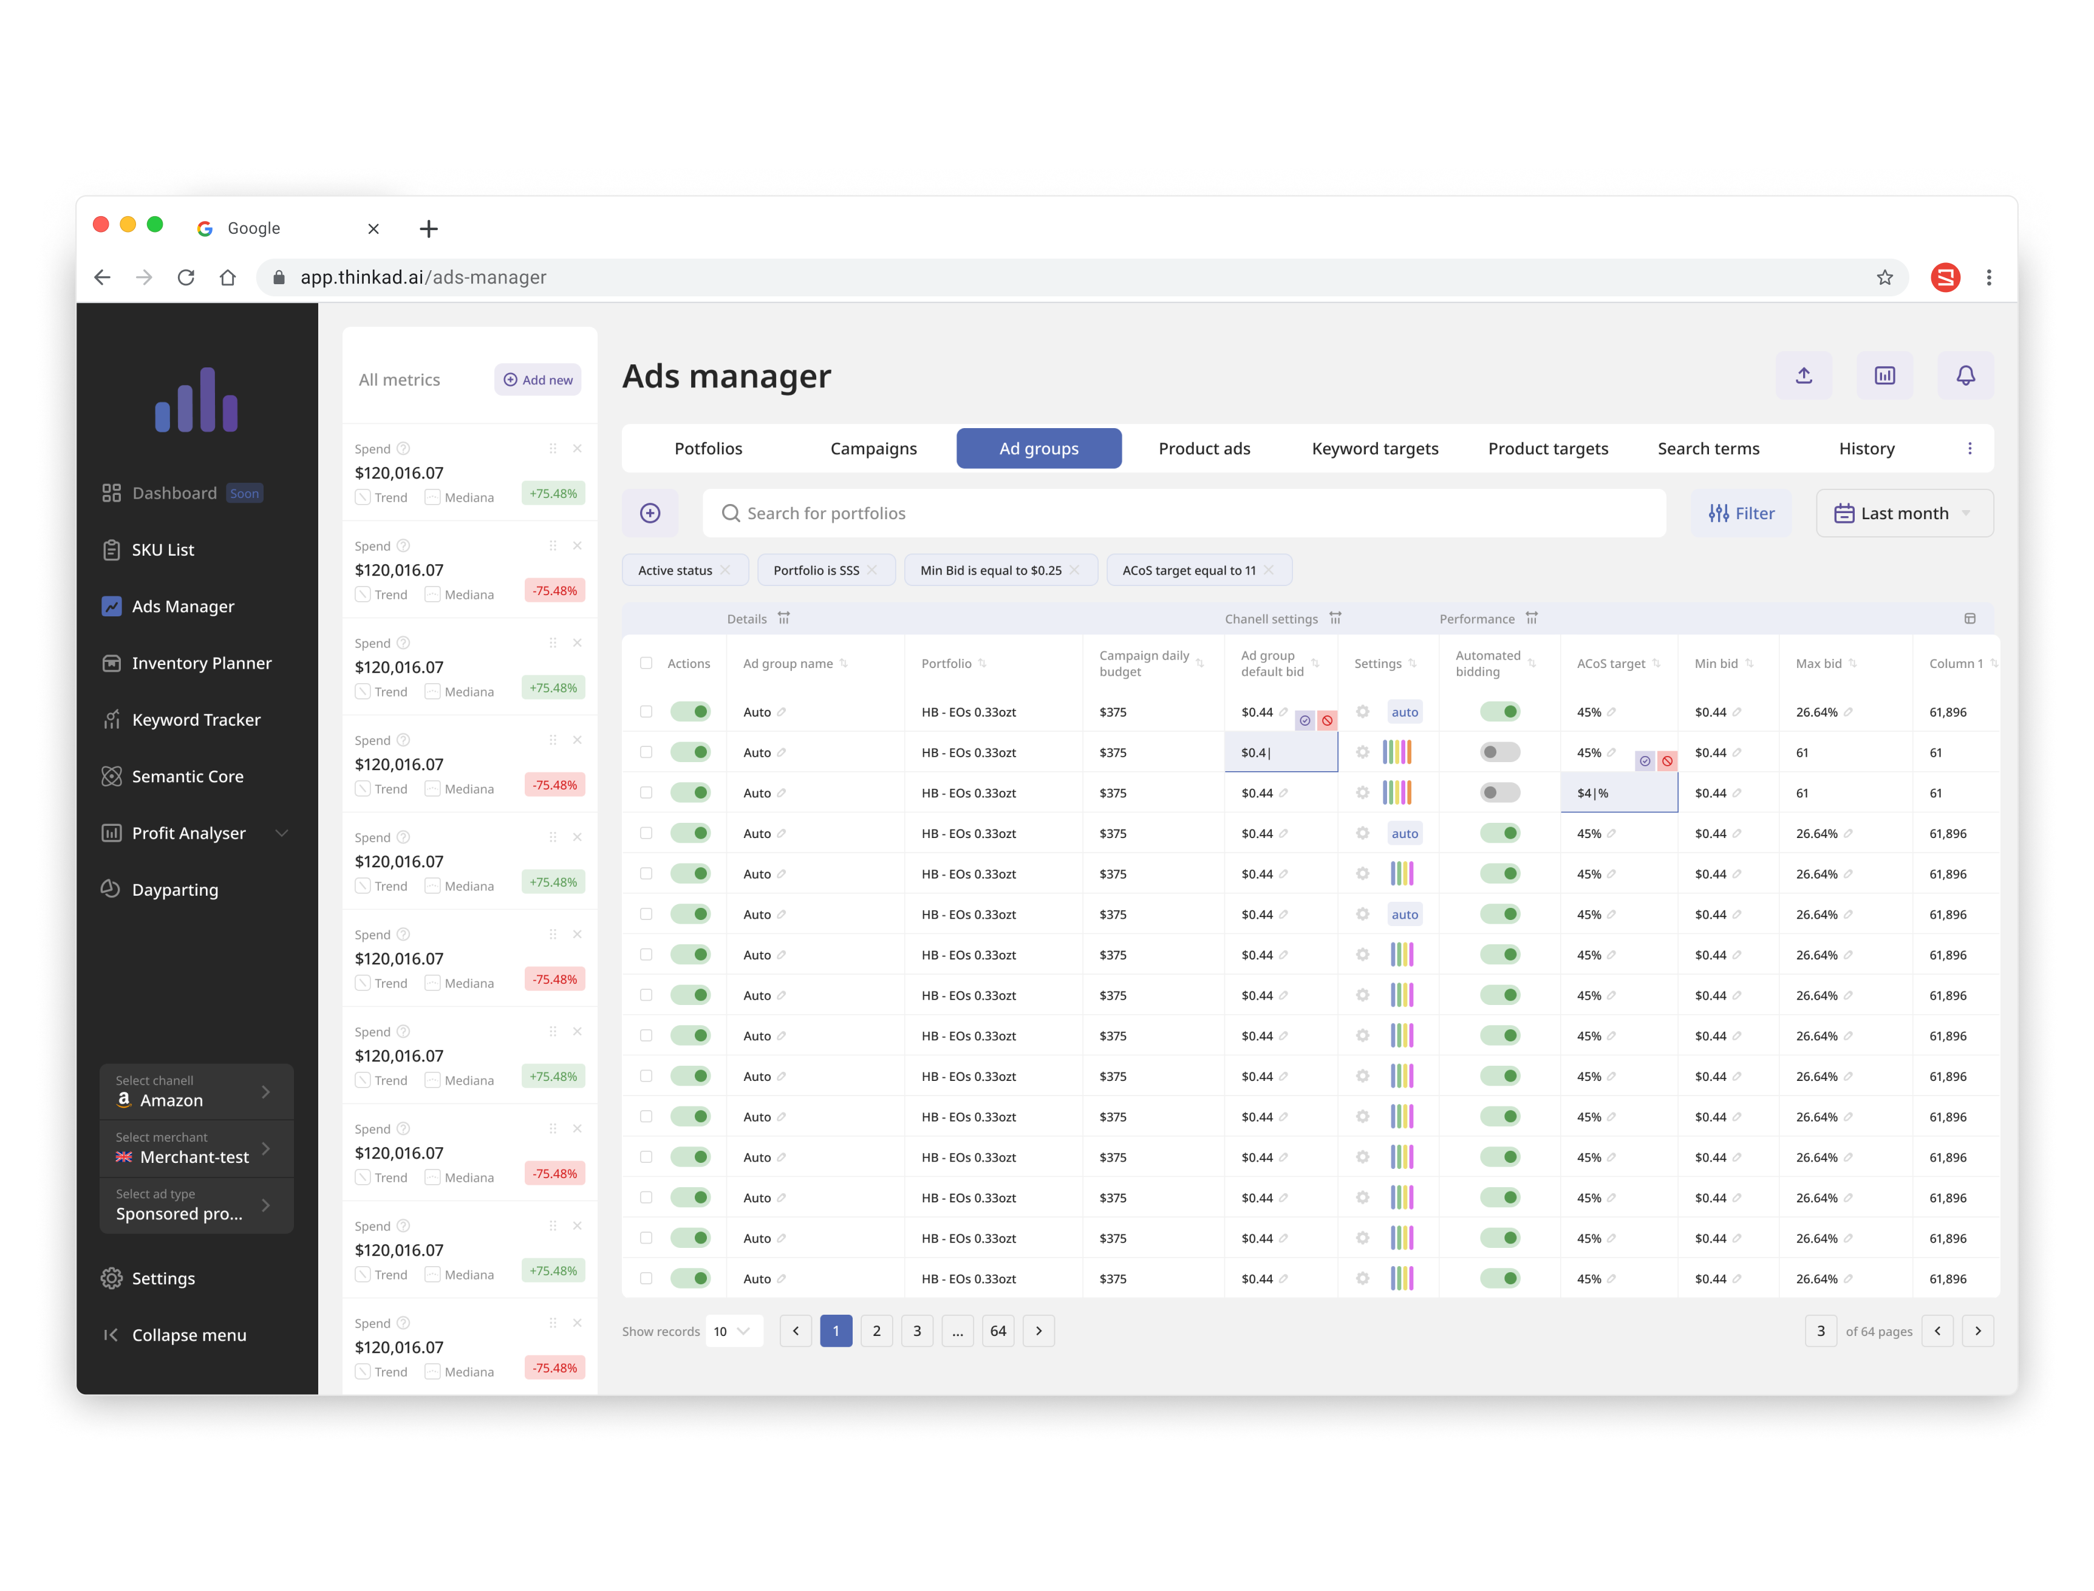
Task: Open new browser tab with plus
Action: point(428,228)
